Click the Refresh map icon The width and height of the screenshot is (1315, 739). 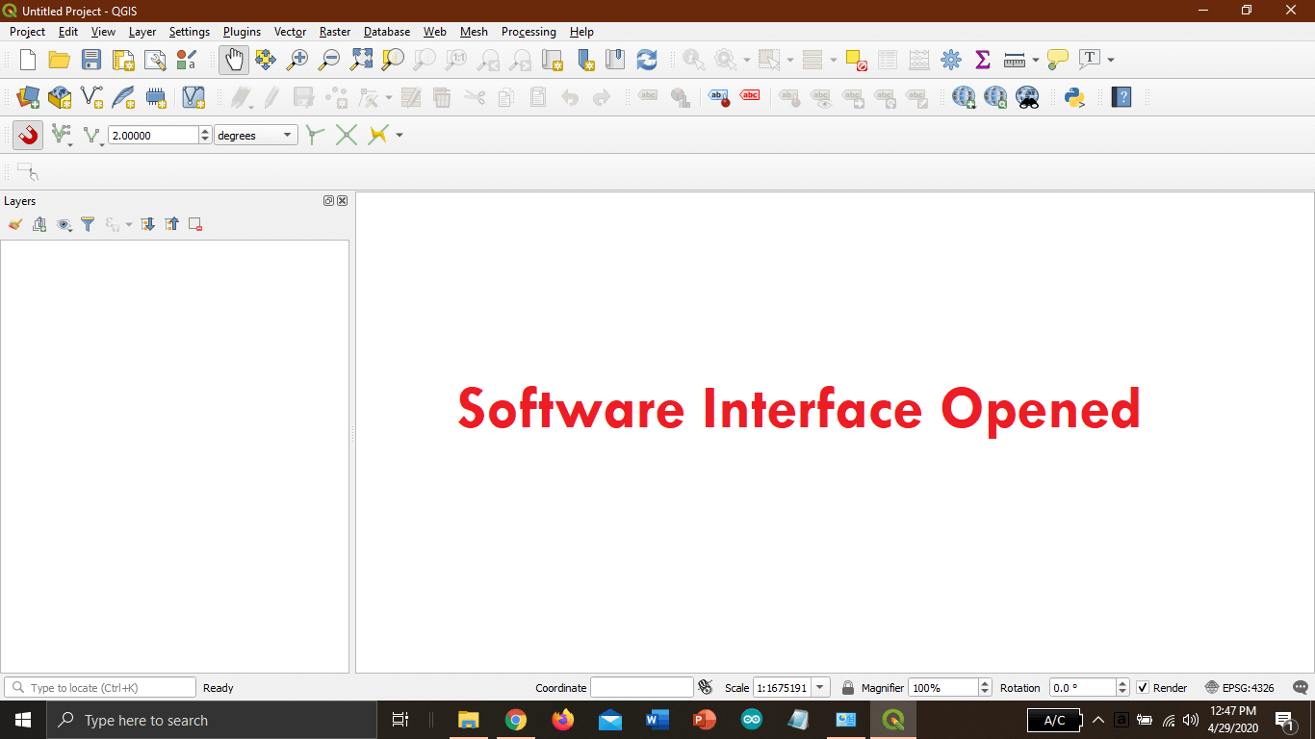pyautogui.click(x=647, y=60)
